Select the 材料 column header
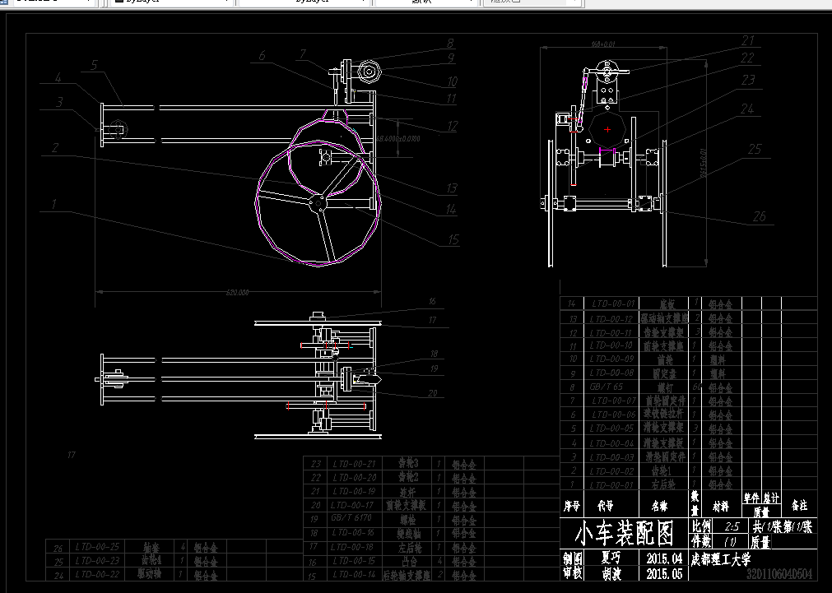 pos(721,507)
